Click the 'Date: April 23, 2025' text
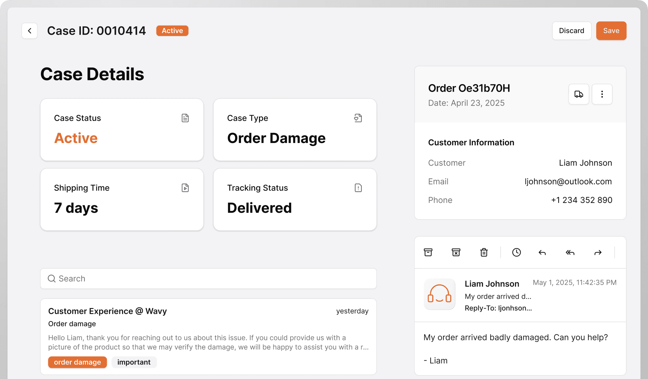 pos(466,103)
